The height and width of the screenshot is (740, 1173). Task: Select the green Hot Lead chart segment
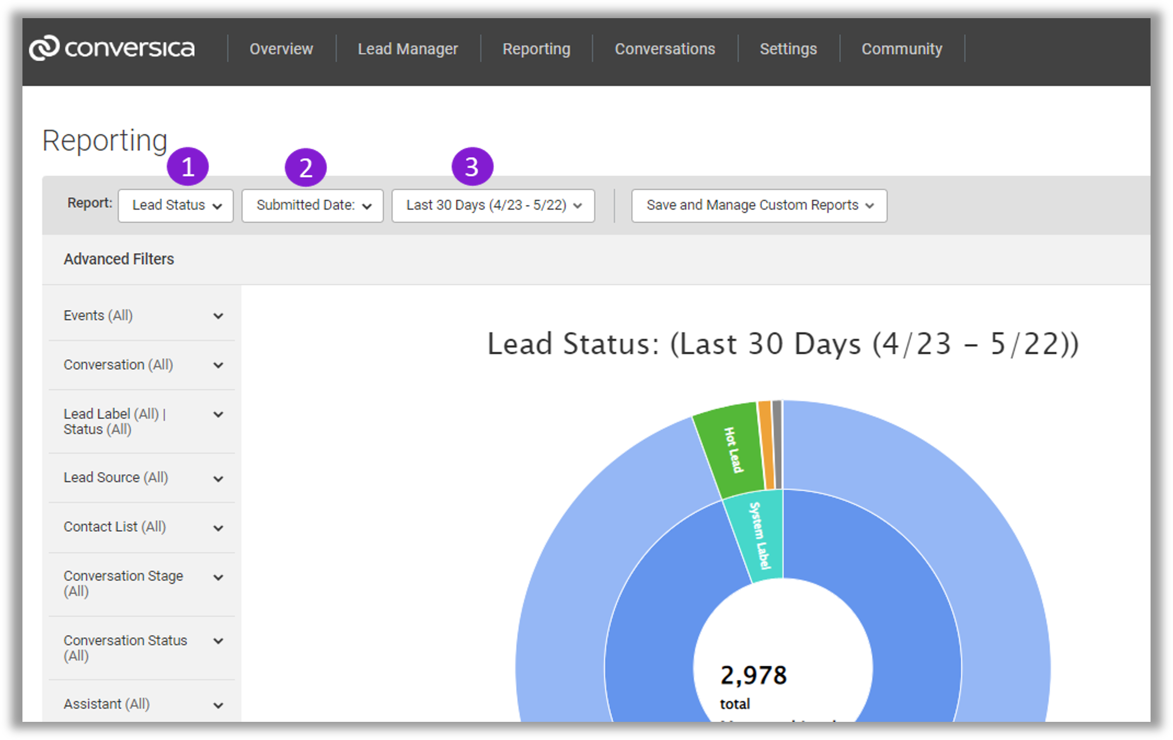click(731, 450)
